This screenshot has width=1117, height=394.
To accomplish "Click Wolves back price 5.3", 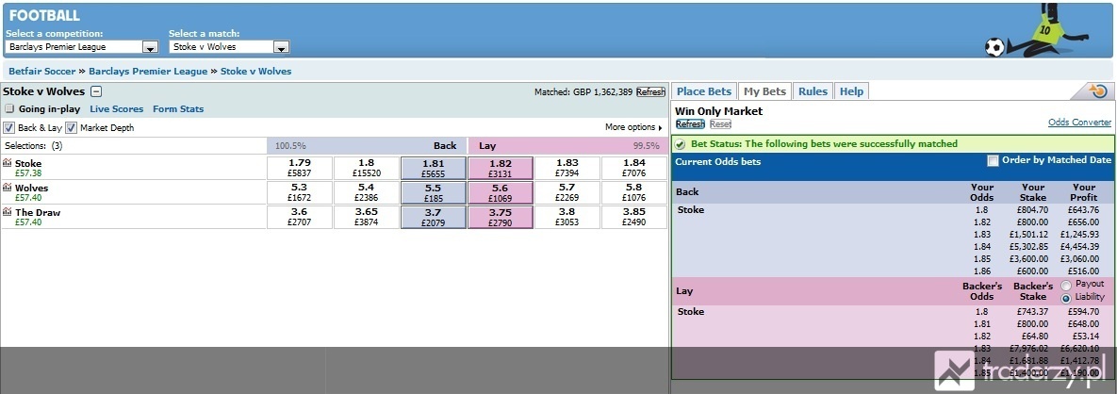I will (x=299, y=193).
